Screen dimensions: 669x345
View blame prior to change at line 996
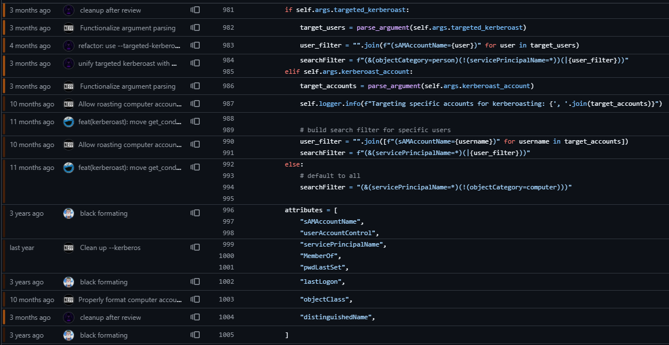[195, 213]
